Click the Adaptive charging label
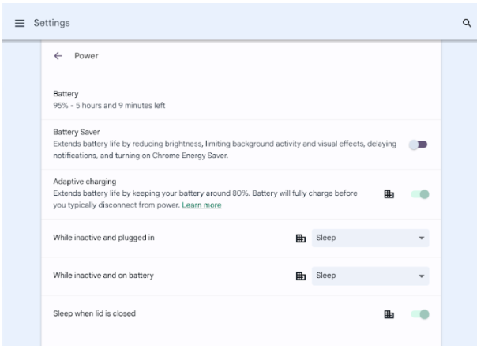The image size is (477, 349). point(85,182)
